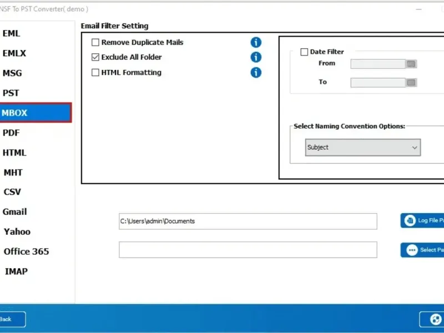Image resolution: width=444 pixels, height=333 pixels.
Task: Click the Log File Path button
Action: (x=422, y=220)
